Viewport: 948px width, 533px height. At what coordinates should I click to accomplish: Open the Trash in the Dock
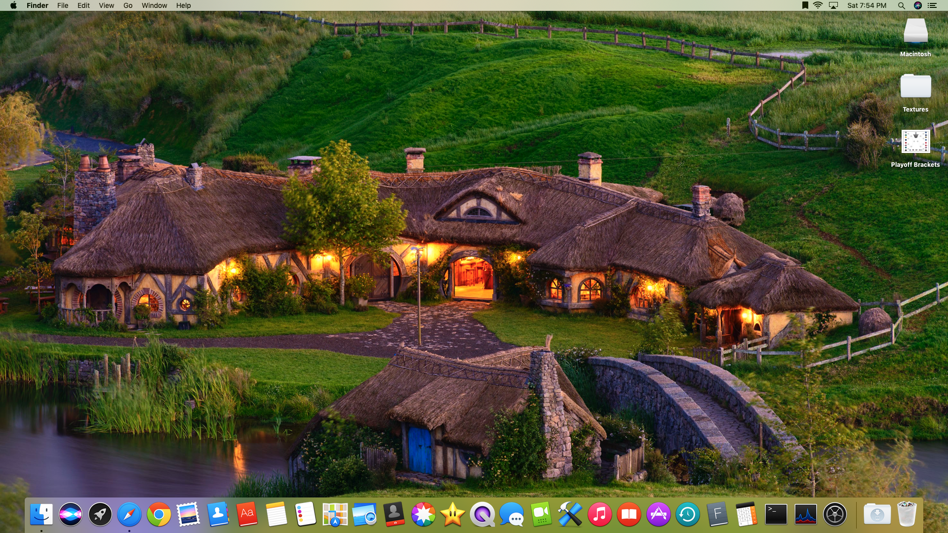point(907,515)
